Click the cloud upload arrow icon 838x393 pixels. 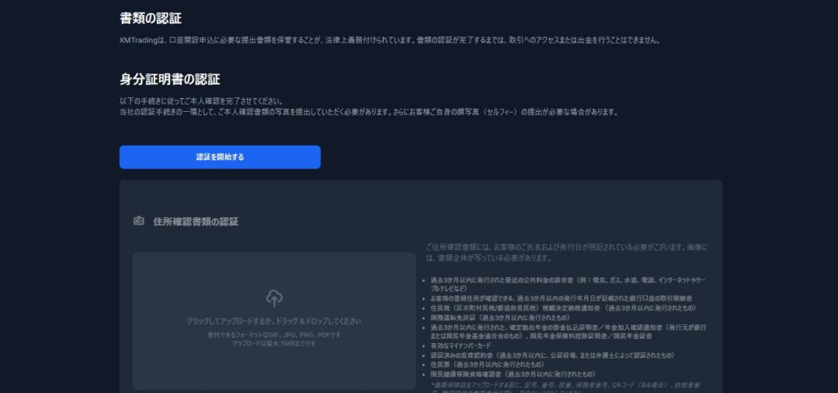tap(273, 299)
